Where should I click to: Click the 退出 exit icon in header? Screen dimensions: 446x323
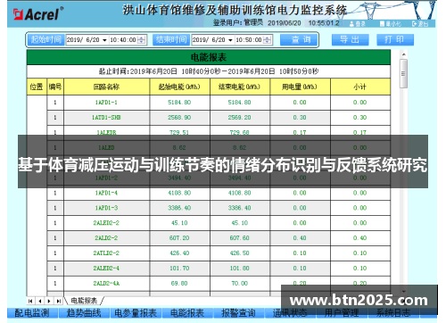(x=414, y=24)
